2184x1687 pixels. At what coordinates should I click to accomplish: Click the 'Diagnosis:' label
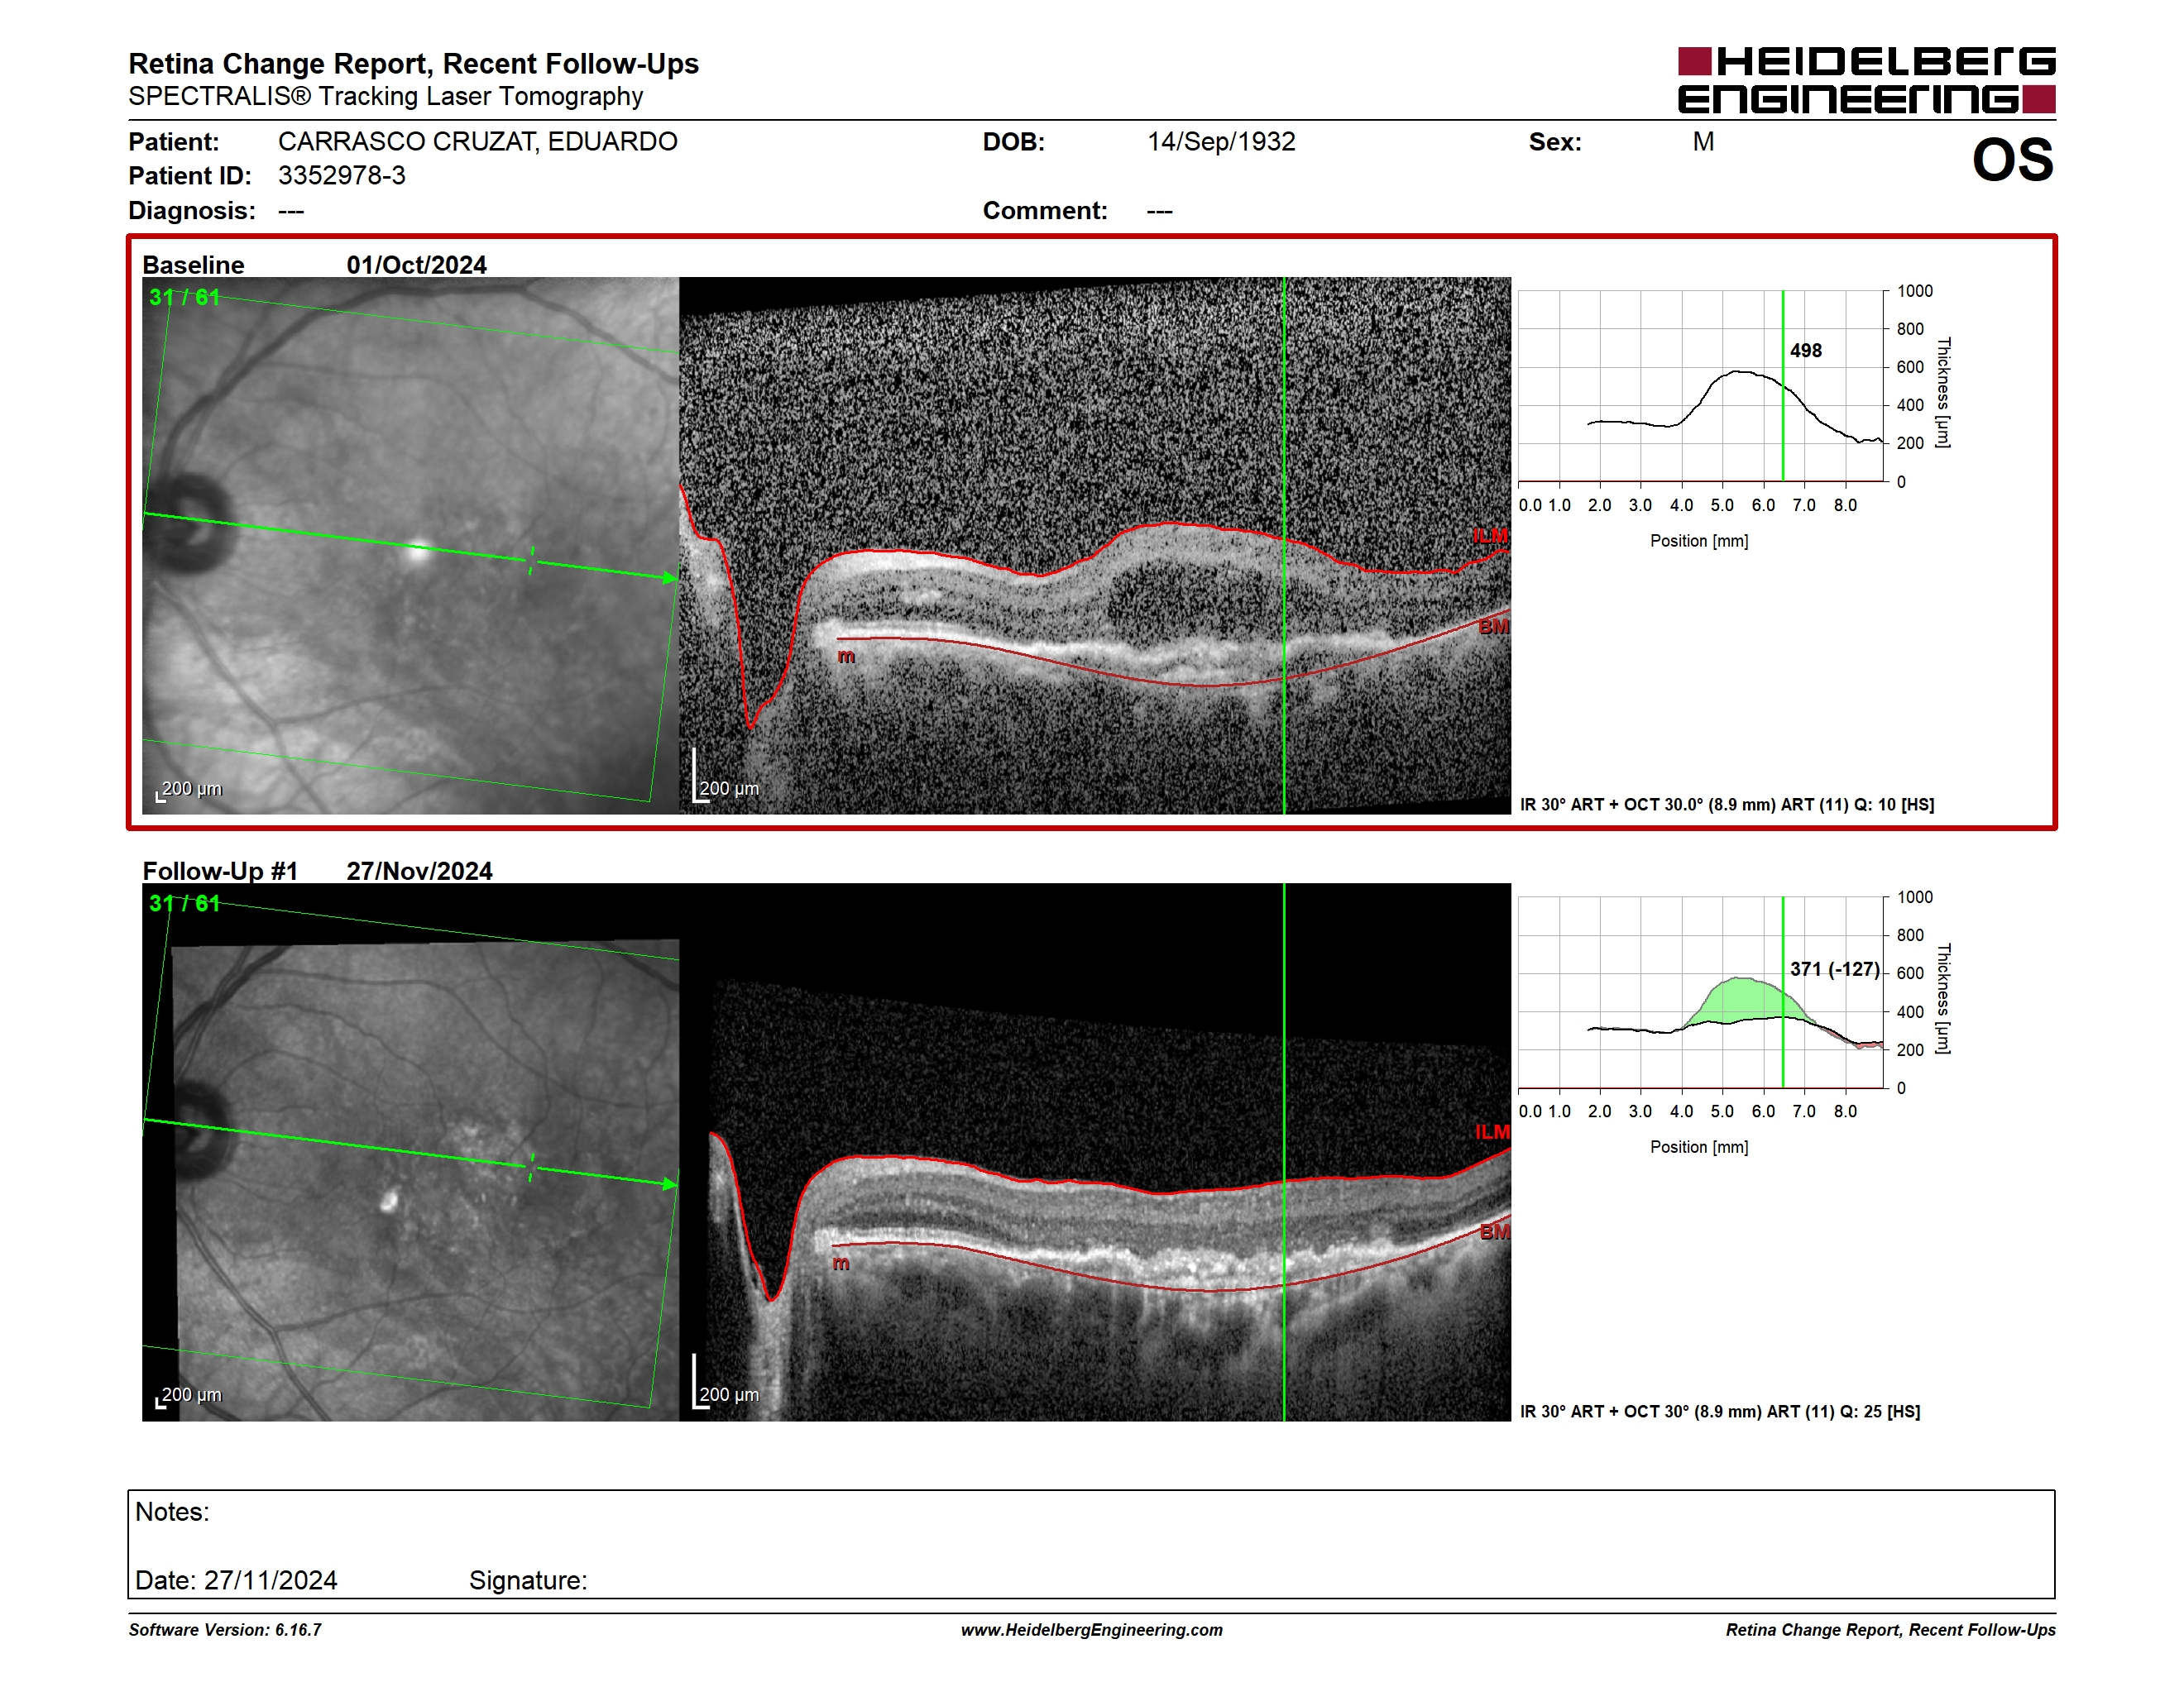tap(192, 211)
